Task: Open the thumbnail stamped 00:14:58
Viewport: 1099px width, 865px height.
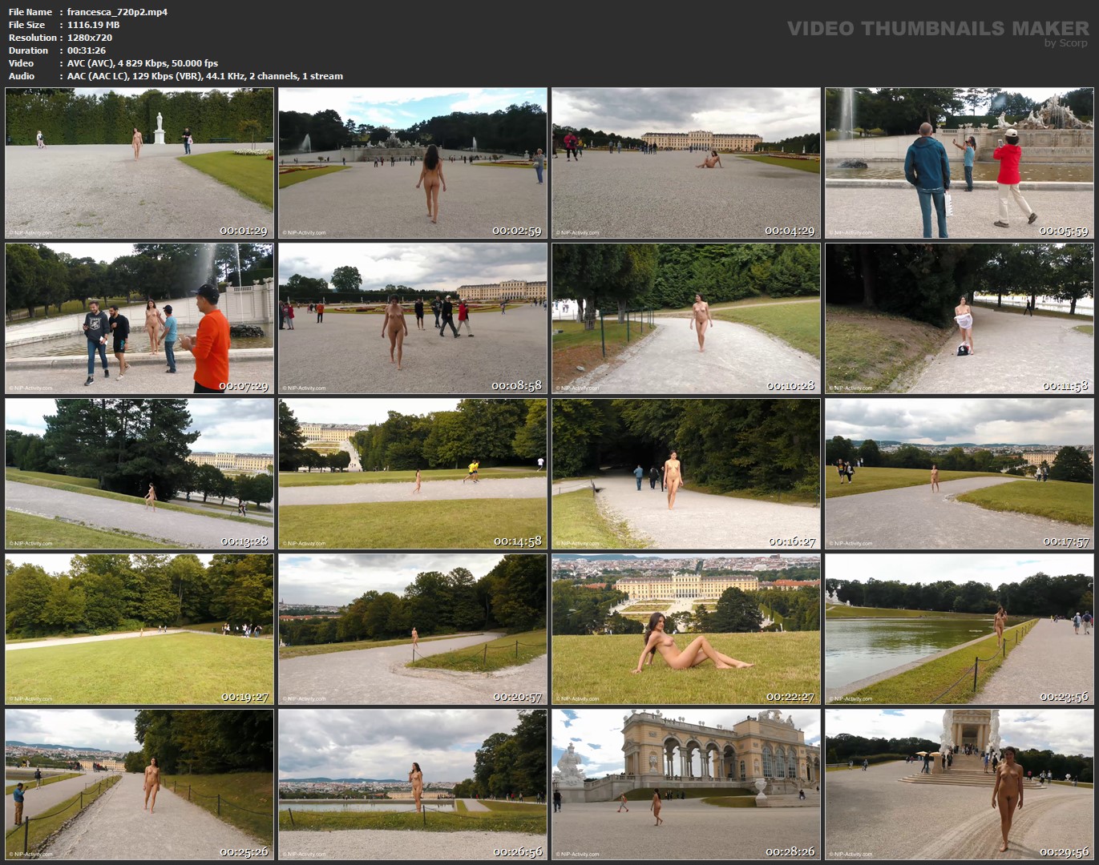Action: coord(413,474)
